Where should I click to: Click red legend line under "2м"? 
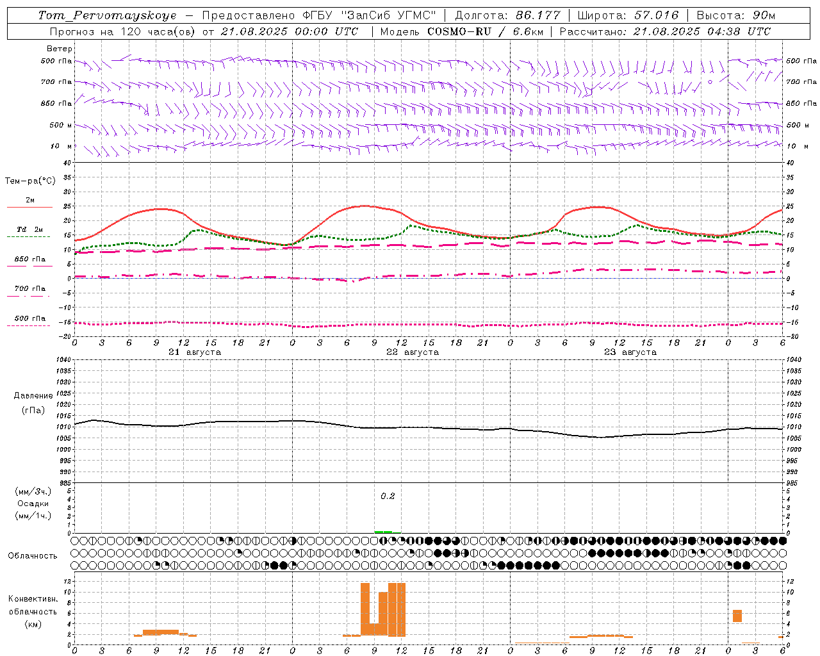tap(29, 208)
